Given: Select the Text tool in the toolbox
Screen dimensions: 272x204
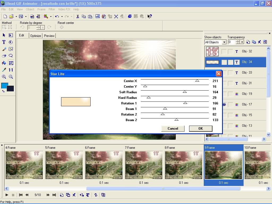Looking at the screenshot, I should coord(4,42).
